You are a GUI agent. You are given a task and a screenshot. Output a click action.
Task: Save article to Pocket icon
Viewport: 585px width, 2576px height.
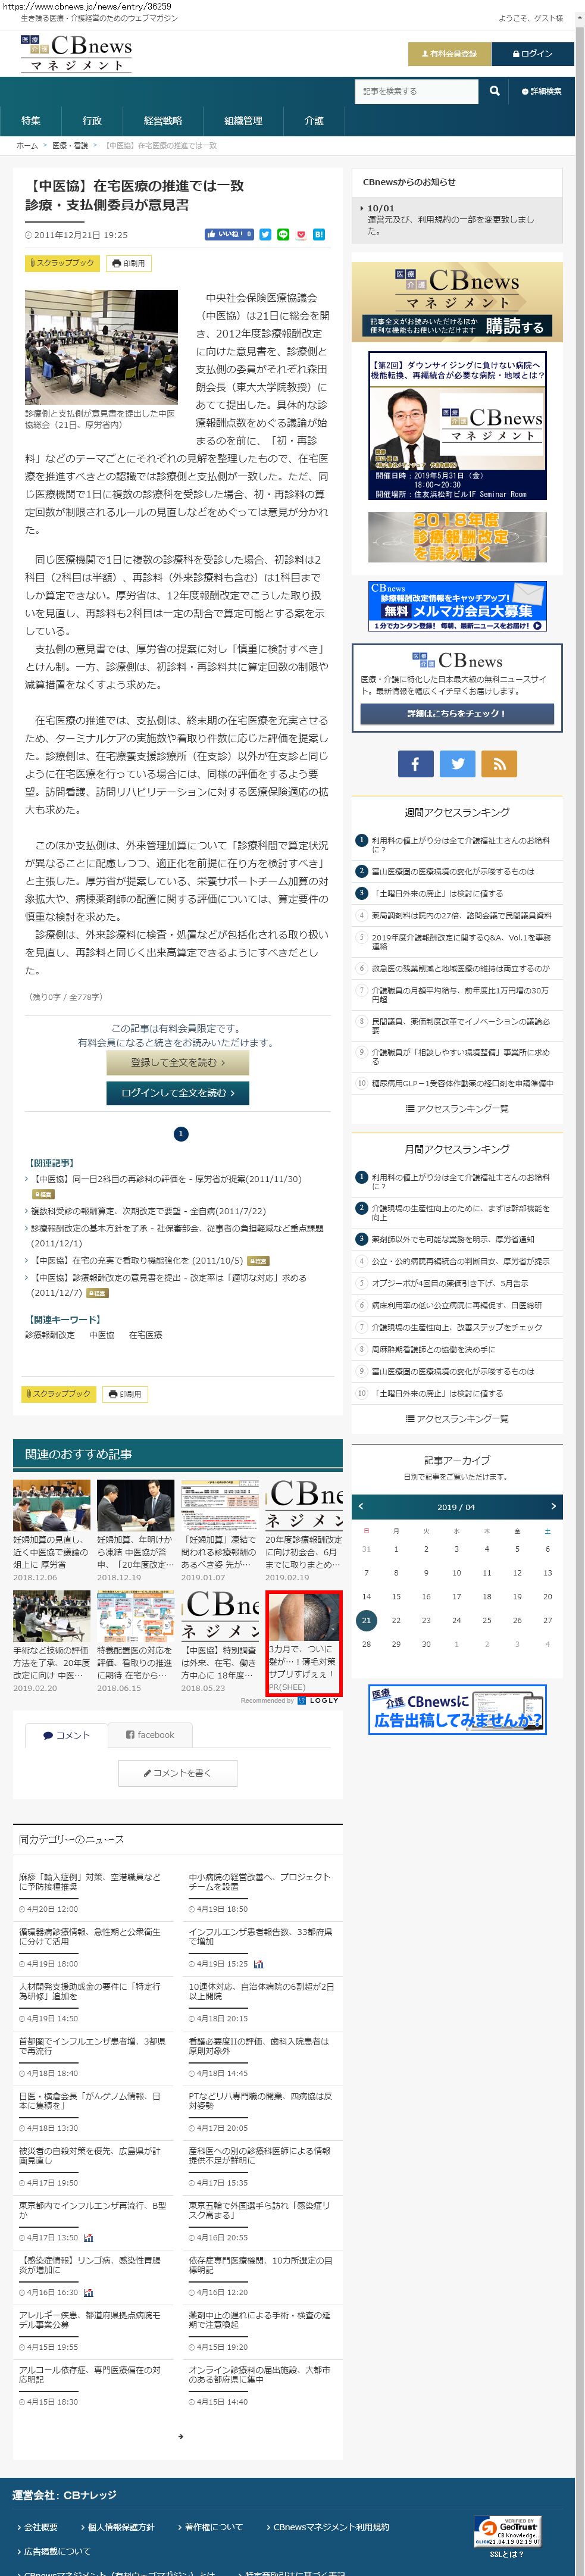click(x=301, y=234)
